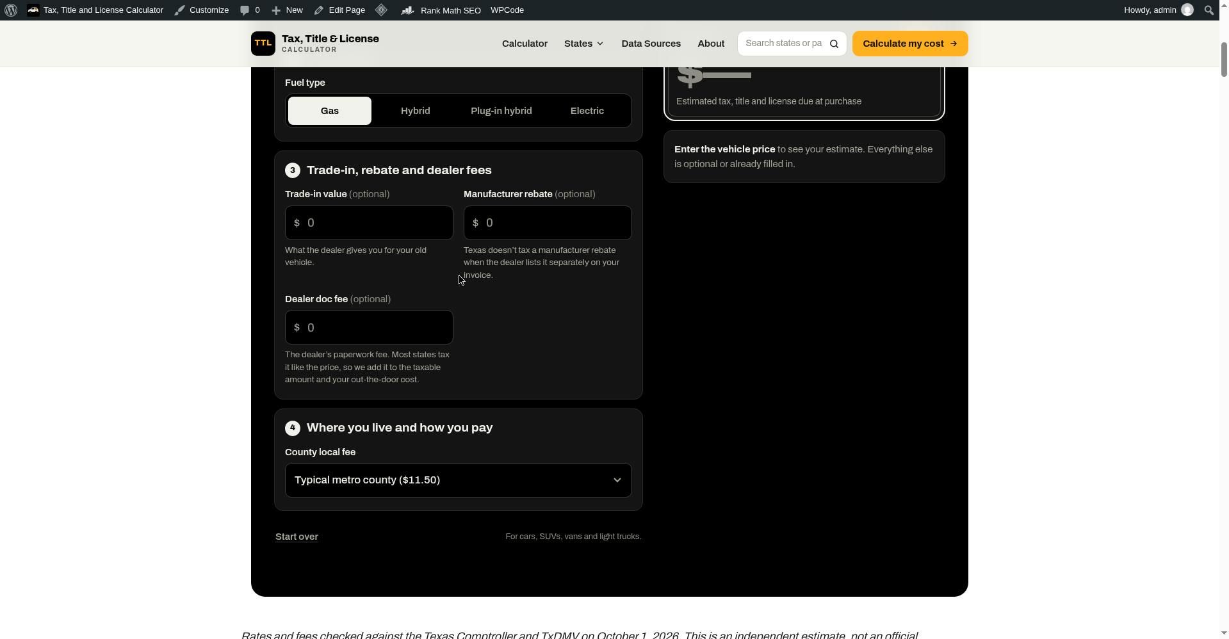Click the Edit Page pencil icon
Viewport: 1229px width, 639px height.
pos(318,10)
